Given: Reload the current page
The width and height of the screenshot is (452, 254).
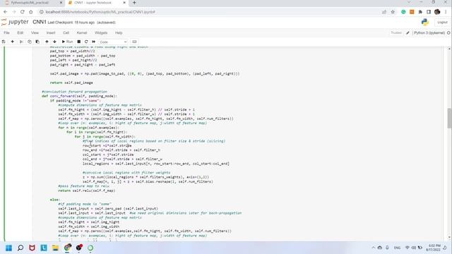Looking at the screenshot, I should coord(22,12).
